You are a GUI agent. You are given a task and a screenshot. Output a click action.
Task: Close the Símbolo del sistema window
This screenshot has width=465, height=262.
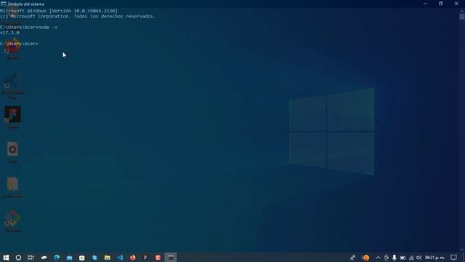tap(456, 4)
